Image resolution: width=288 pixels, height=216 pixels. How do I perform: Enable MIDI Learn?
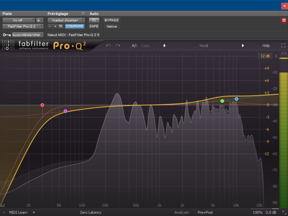click(18, 212)
